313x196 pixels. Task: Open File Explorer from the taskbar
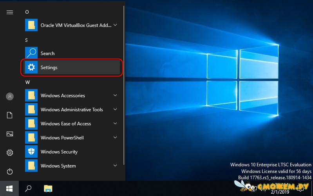[x=48, y=189]
